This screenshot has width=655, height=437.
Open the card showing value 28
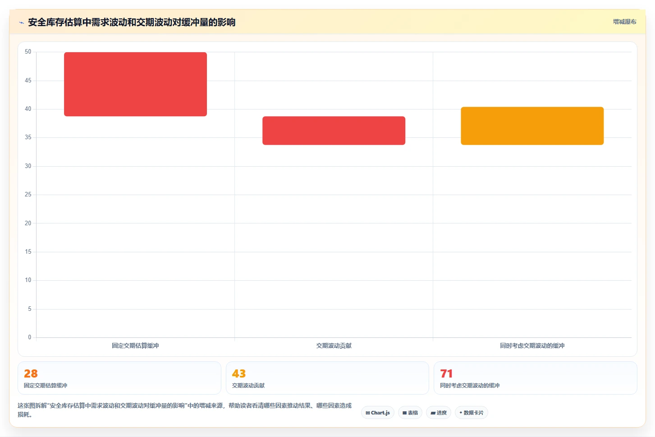pos(119,378)
